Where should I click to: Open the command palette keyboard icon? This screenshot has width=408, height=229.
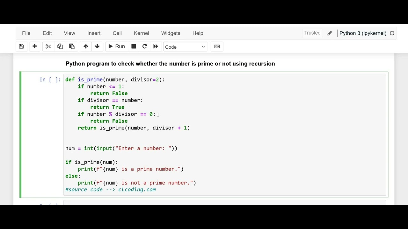217,46
